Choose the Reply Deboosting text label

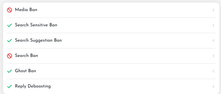point(33,86)
